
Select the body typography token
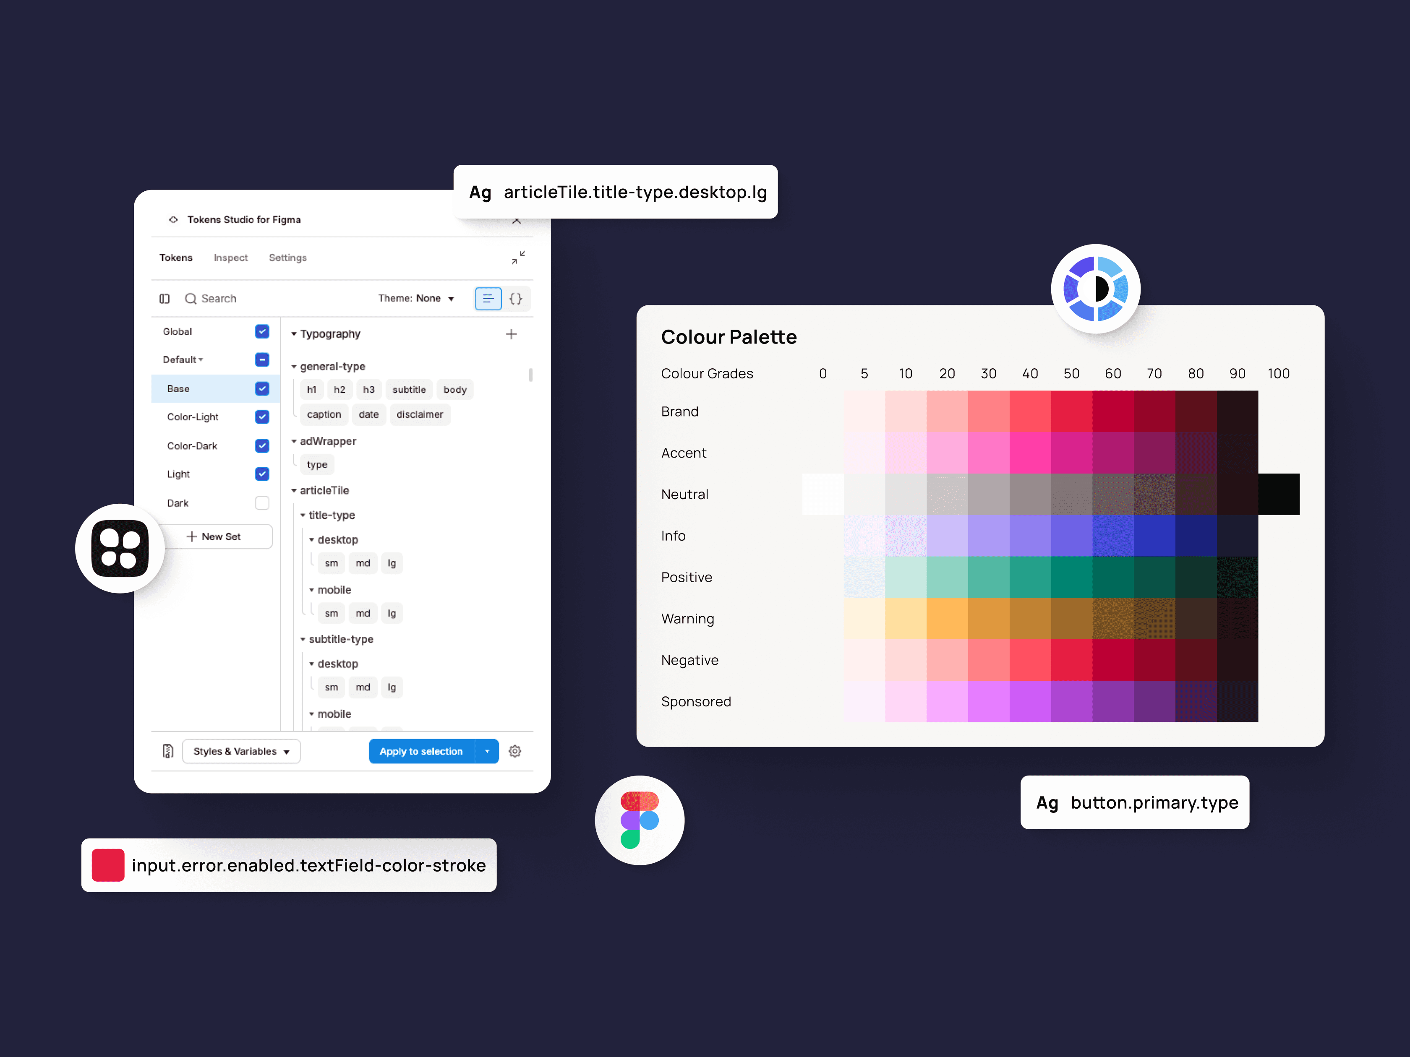point(455,390)
